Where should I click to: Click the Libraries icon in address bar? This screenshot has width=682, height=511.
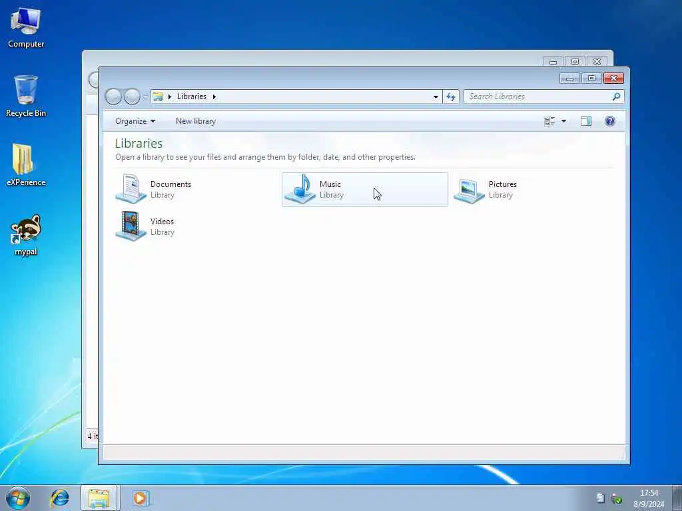[x=158, y=96]
